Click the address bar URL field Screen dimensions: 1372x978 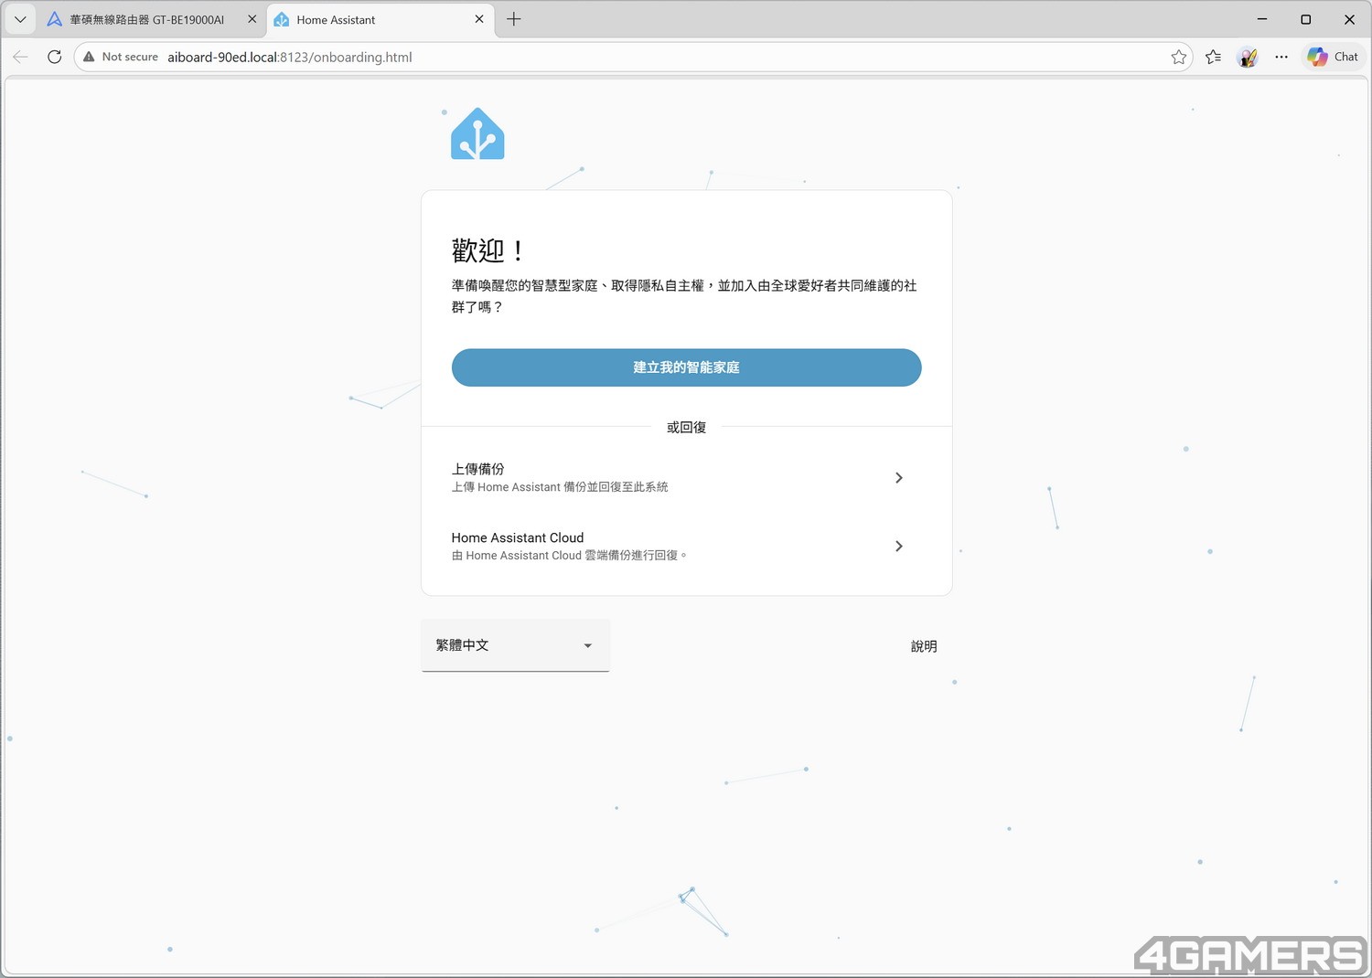click(x=640, y=57)
